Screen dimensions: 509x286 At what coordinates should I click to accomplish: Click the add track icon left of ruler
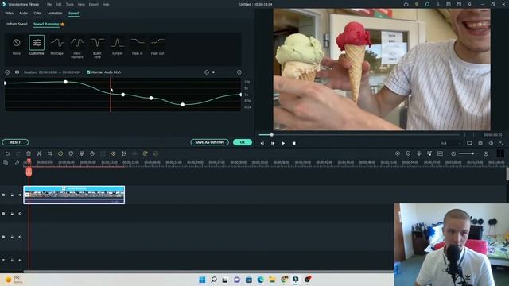[x=6, y=163]
